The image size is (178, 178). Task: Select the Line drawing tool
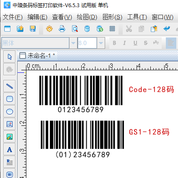coord(10,86)
